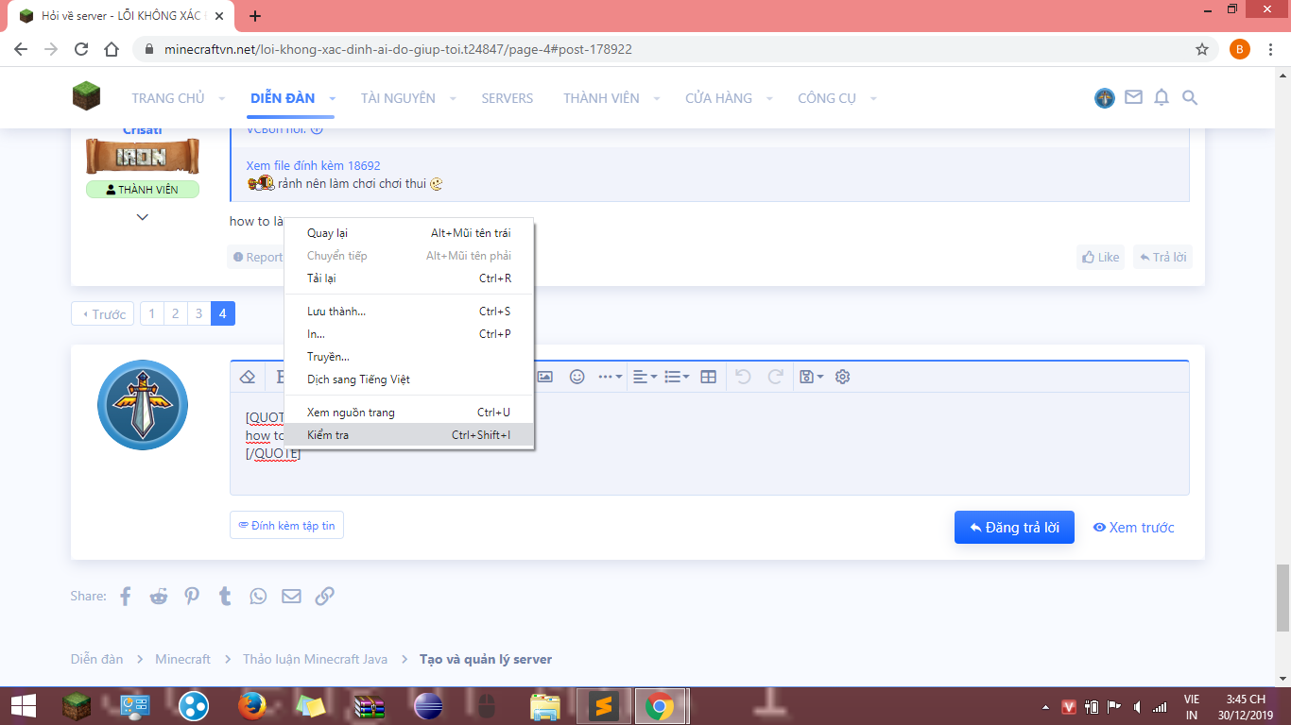Click the Đăng trả lời button
The height and width of the screenshot is (725, 1291).
click(1014, 528)
